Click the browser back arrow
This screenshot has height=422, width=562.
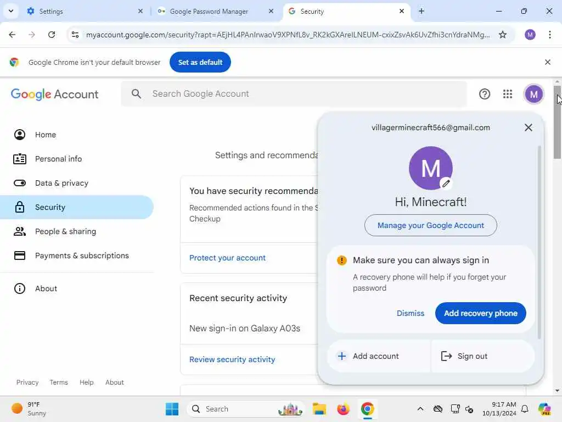pos(12,35)
